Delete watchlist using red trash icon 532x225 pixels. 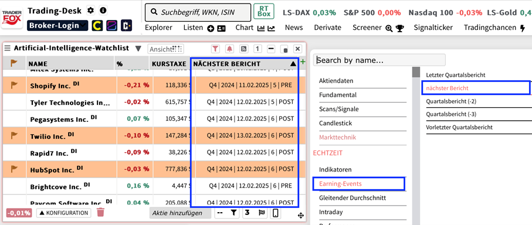pyautogui.click(x=100, y=213)
